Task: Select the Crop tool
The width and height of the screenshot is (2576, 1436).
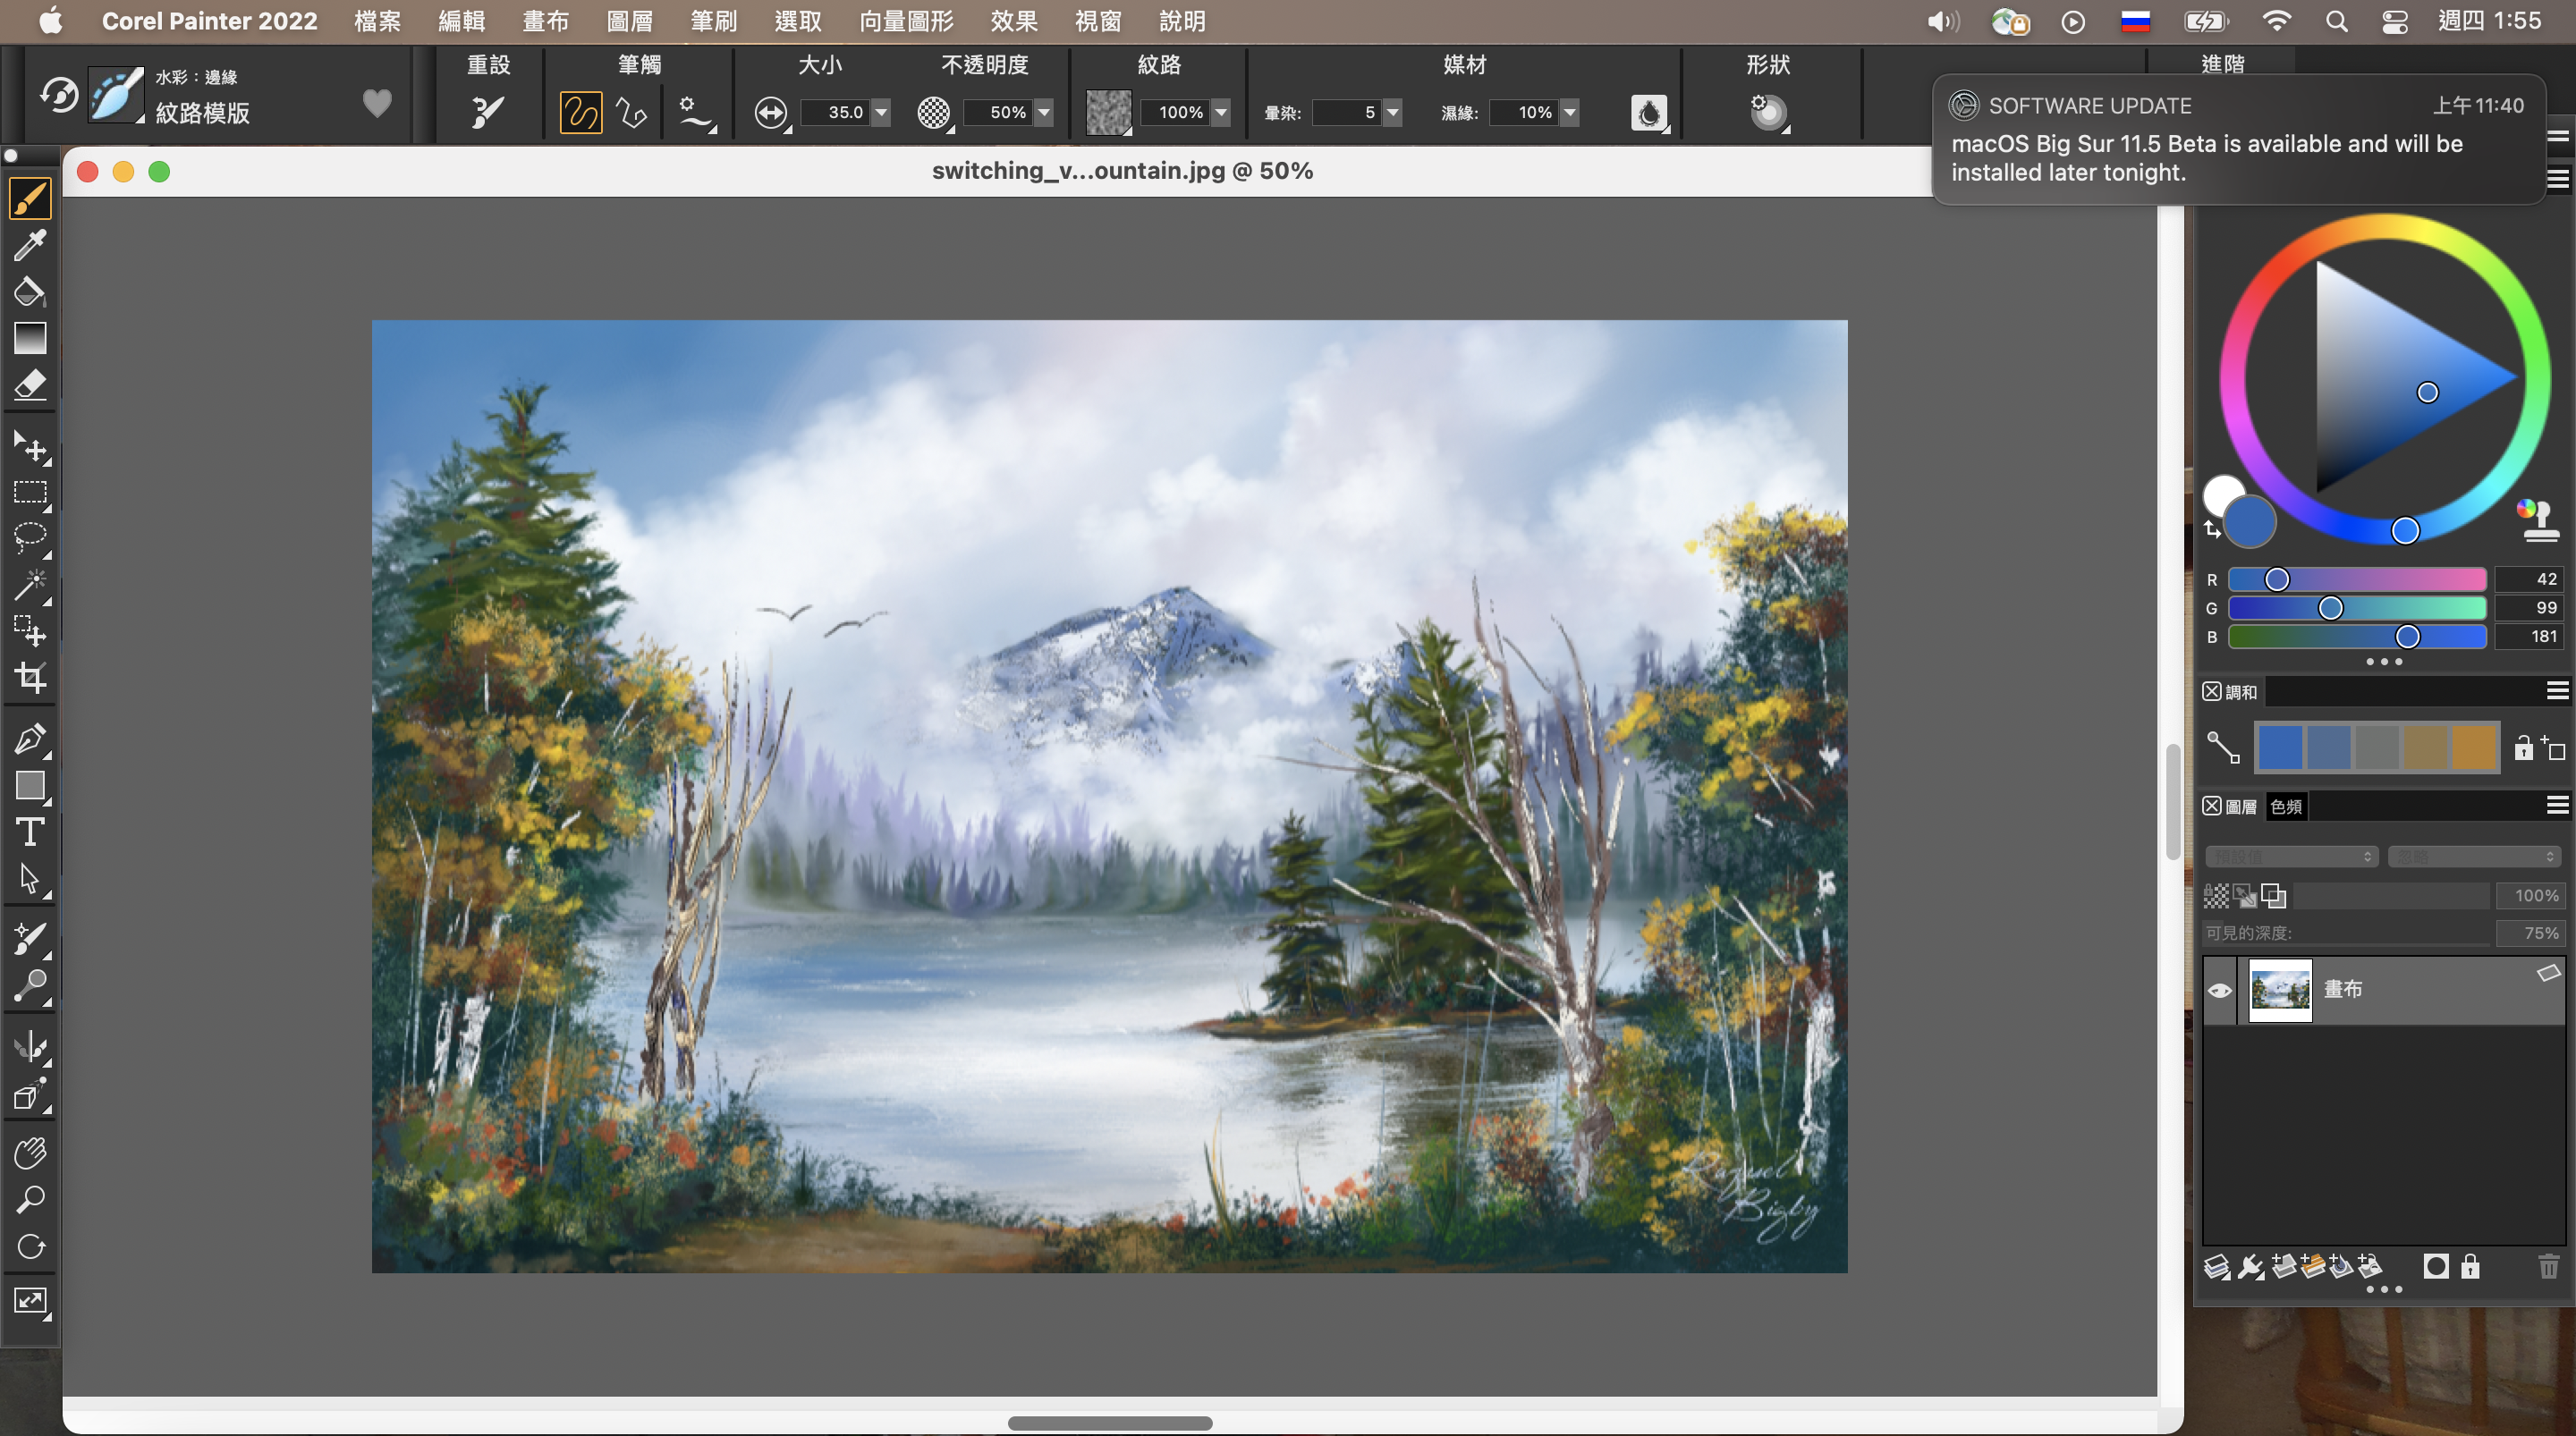Action: point(30,678)
